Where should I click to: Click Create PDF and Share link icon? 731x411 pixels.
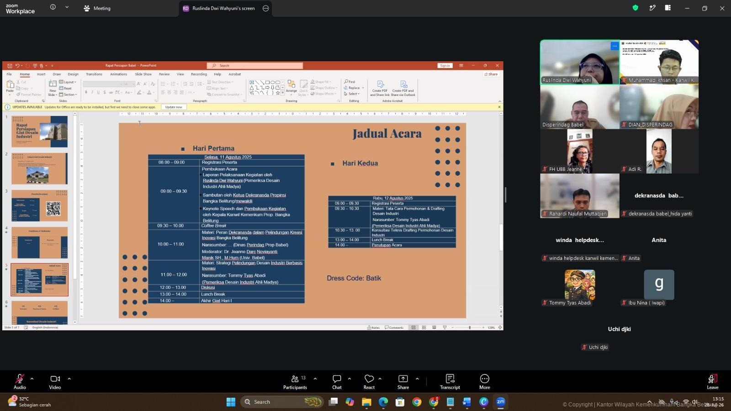[380, 88]
